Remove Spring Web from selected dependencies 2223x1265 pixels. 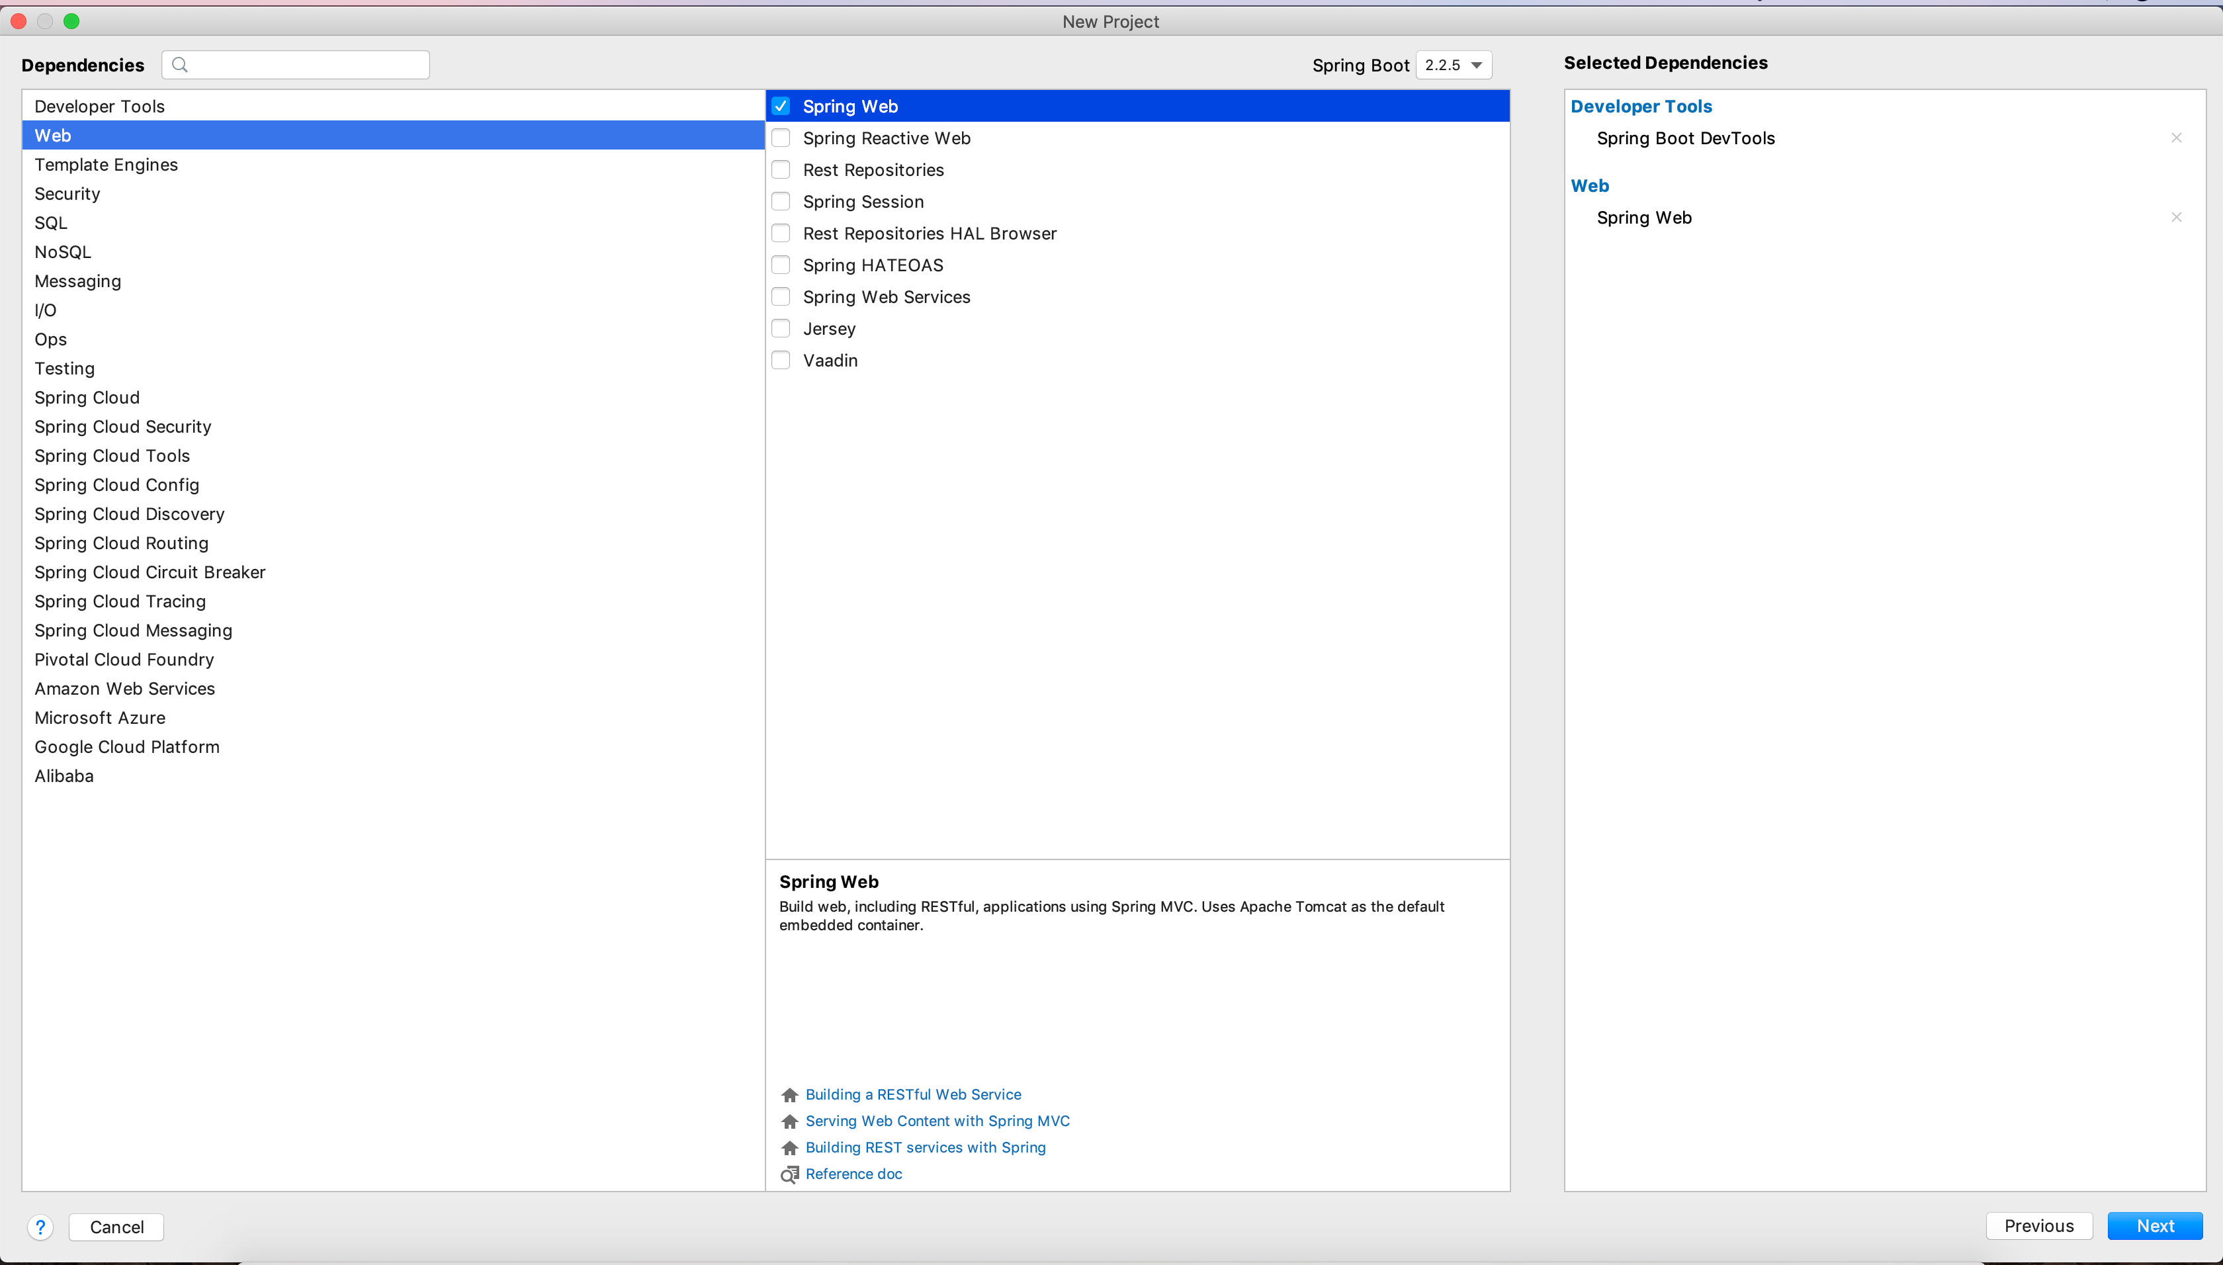pos(2176,217)
